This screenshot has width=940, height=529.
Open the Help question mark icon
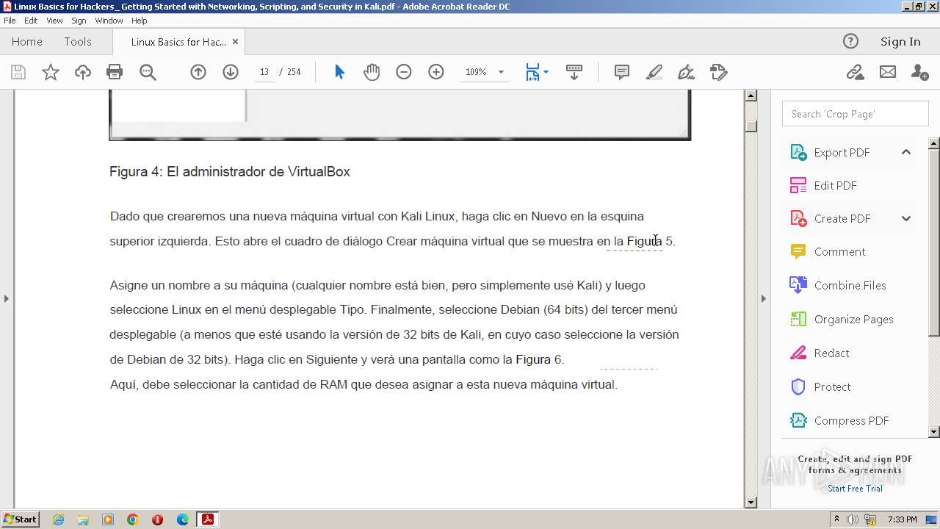(850, 41)
